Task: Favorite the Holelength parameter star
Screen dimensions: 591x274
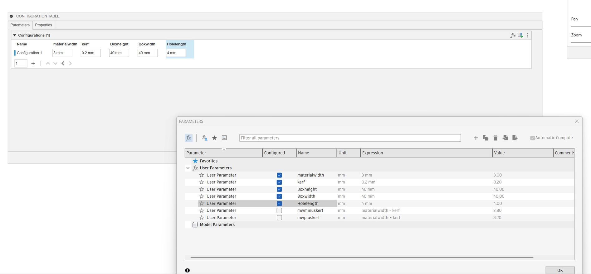Action: 202,203
